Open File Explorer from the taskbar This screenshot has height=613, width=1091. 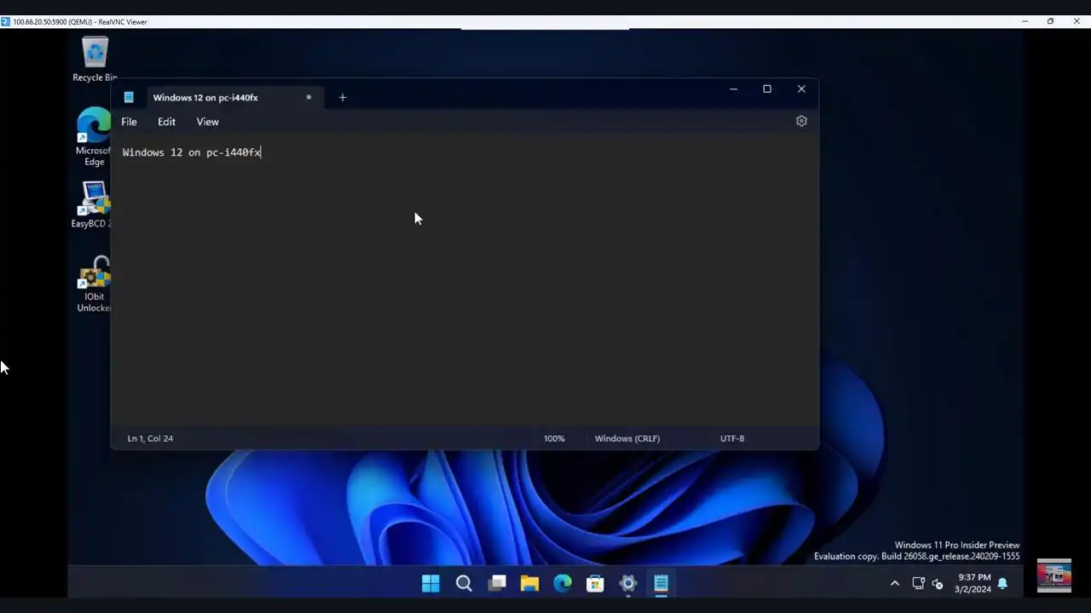[x=529, y=583]
